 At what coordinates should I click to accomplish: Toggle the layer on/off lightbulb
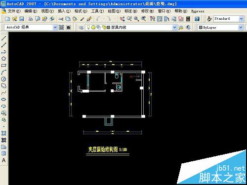pyautogui.click(x=88, y=27)
